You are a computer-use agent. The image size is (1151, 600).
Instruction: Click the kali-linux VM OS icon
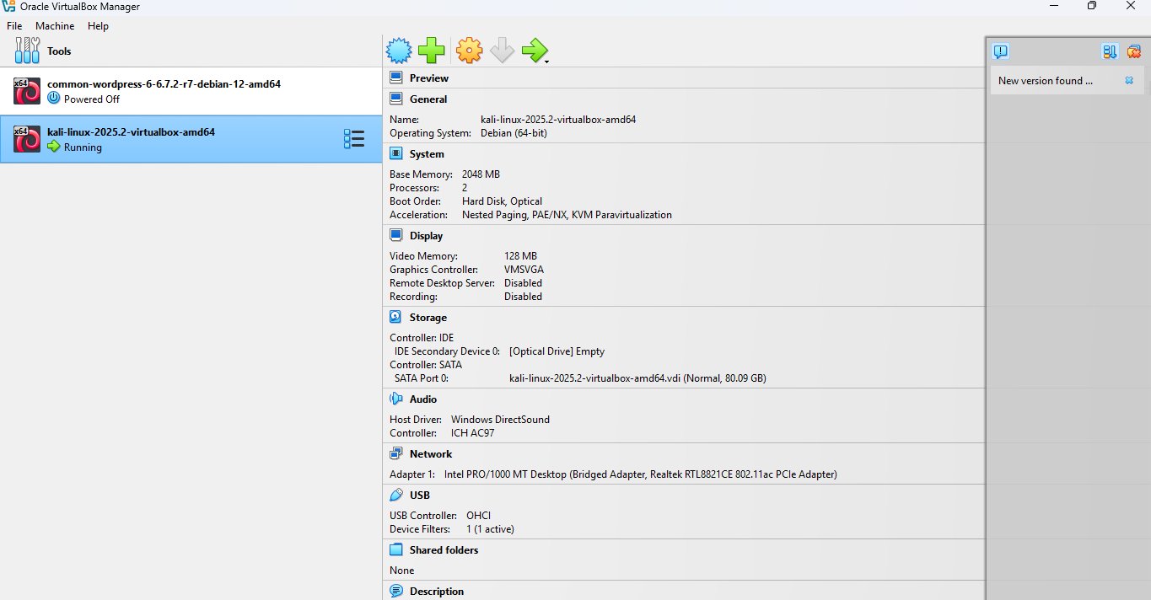pos(27,139)
